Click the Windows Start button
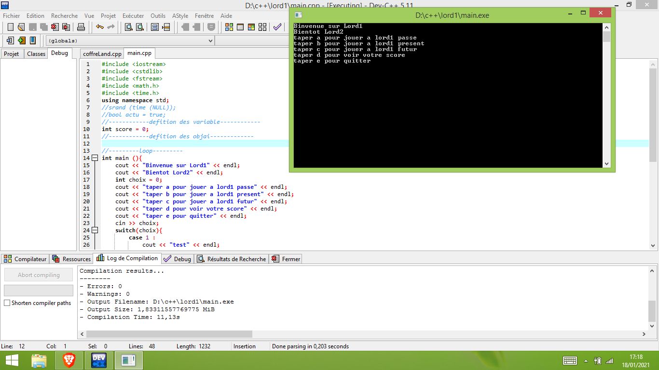This screenshot has height=370, width=659. point(12,360)
